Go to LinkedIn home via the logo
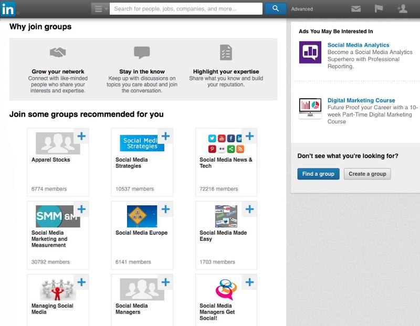The width and height of the screenshot is (420, 326). (x=8, y=9)
